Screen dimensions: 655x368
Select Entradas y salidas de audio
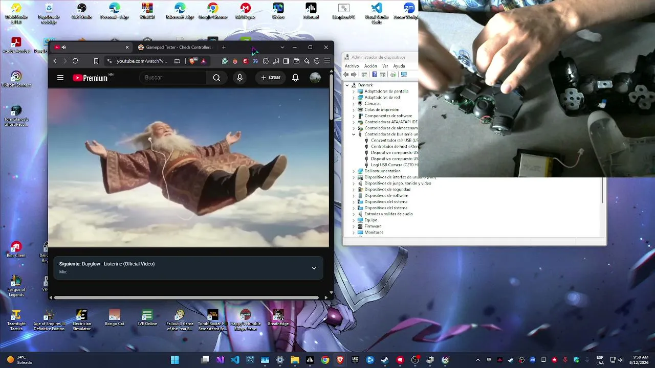pos(388,214)
